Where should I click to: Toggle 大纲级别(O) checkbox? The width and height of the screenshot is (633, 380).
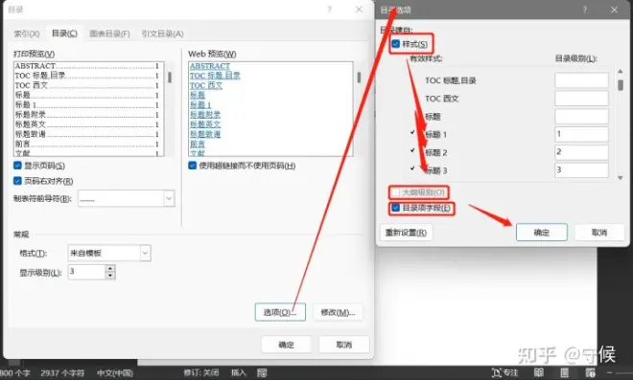point(395,192)
